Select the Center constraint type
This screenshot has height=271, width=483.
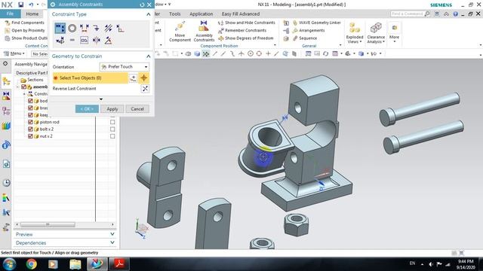[x=96, y=40]
